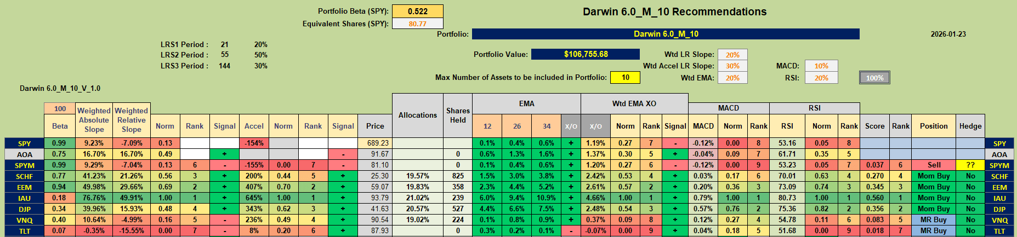
Task: Select the SCHF RSI value 70.01
Action: [787, 176]
